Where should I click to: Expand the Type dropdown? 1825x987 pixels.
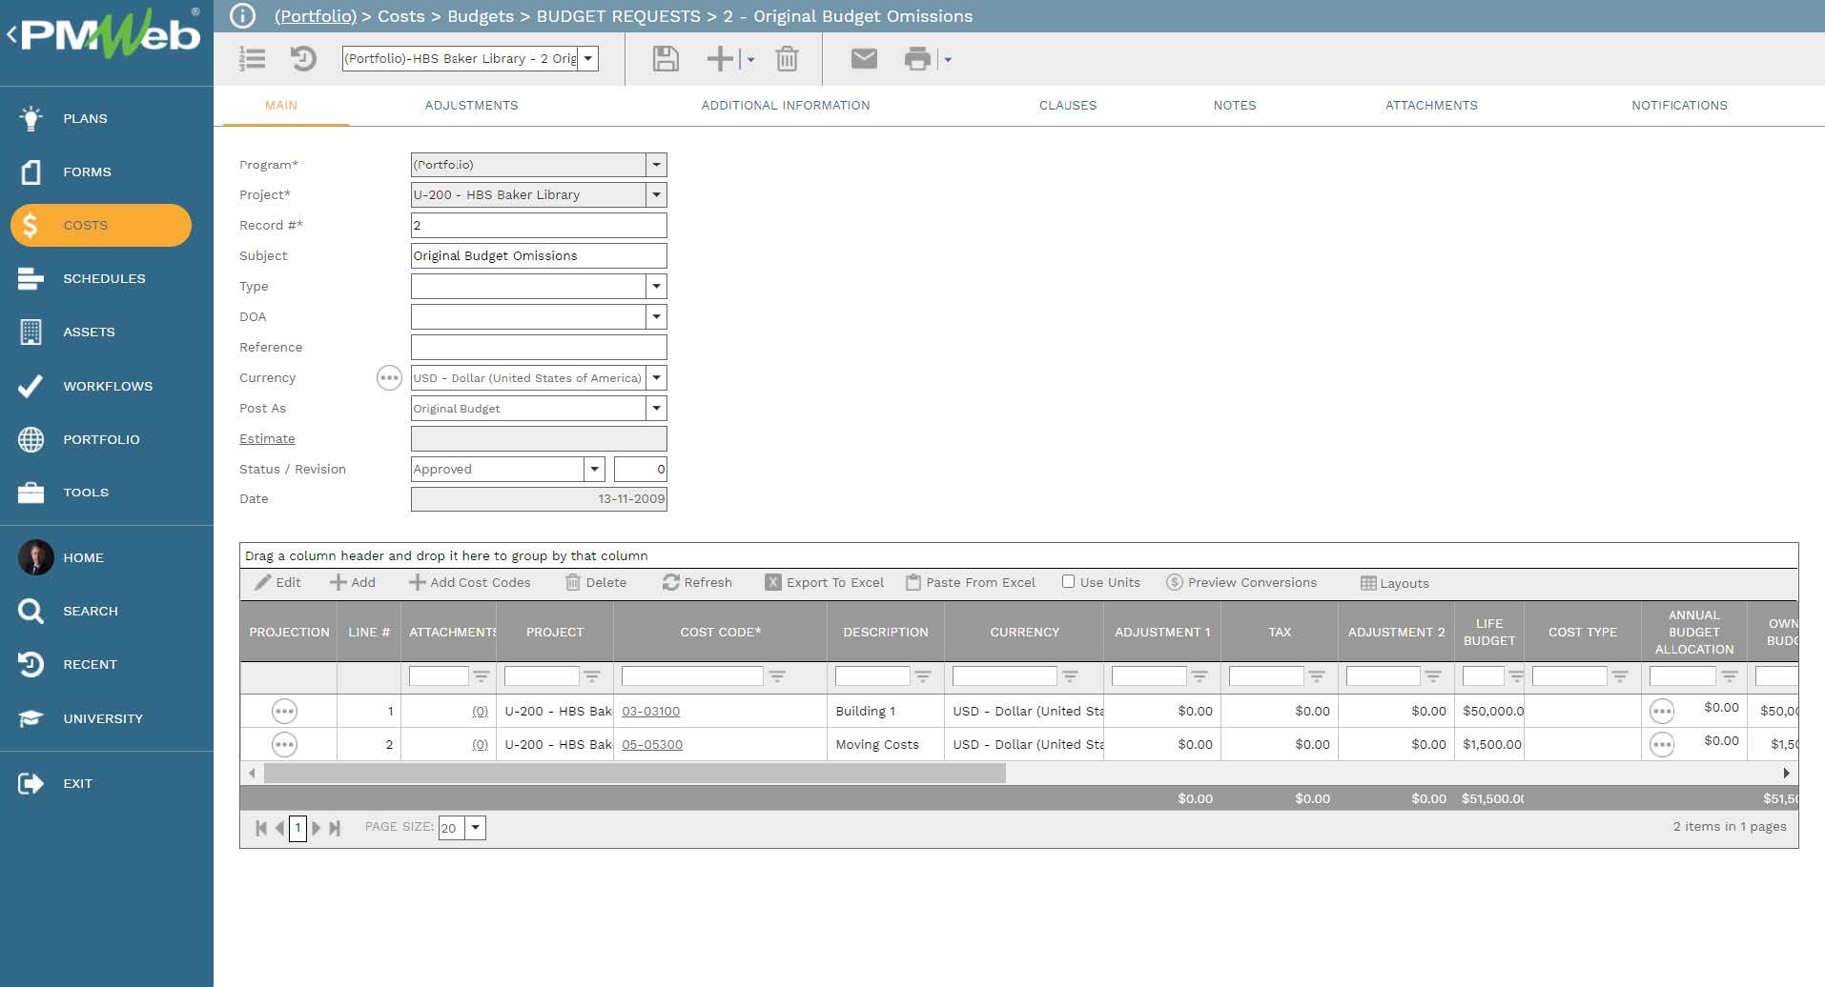(656, 286)
